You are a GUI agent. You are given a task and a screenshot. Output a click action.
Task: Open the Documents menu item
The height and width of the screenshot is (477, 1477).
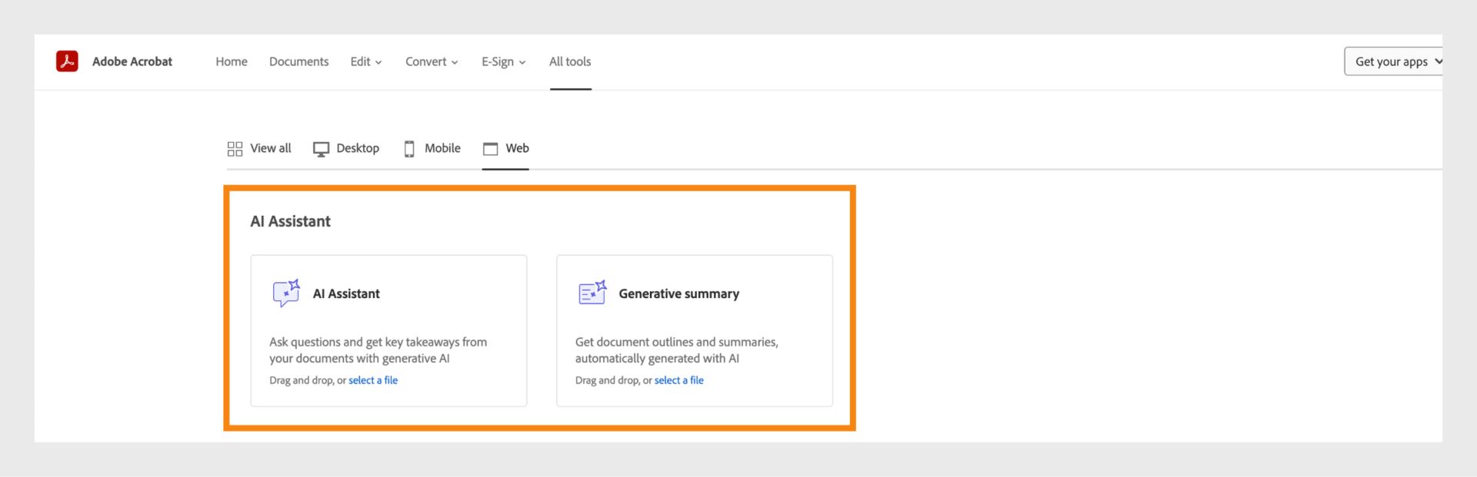click(x=298, y=61)
